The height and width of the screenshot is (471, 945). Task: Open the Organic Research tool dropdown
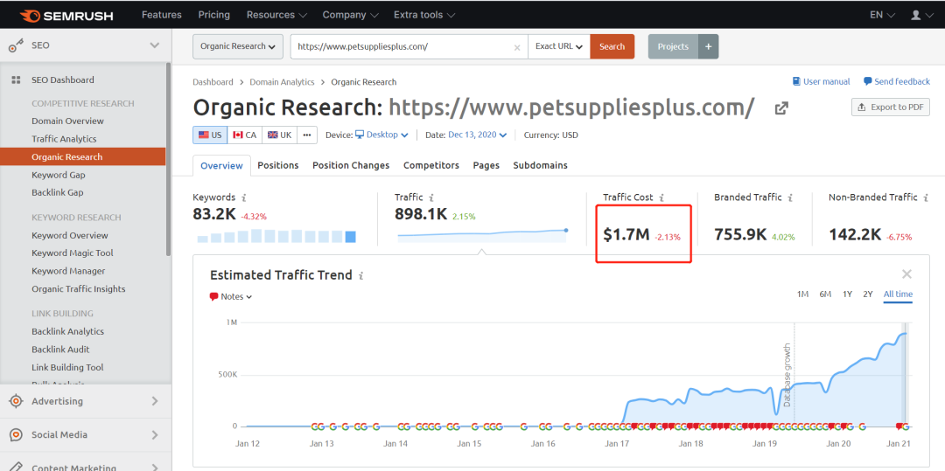coord(238,47)
